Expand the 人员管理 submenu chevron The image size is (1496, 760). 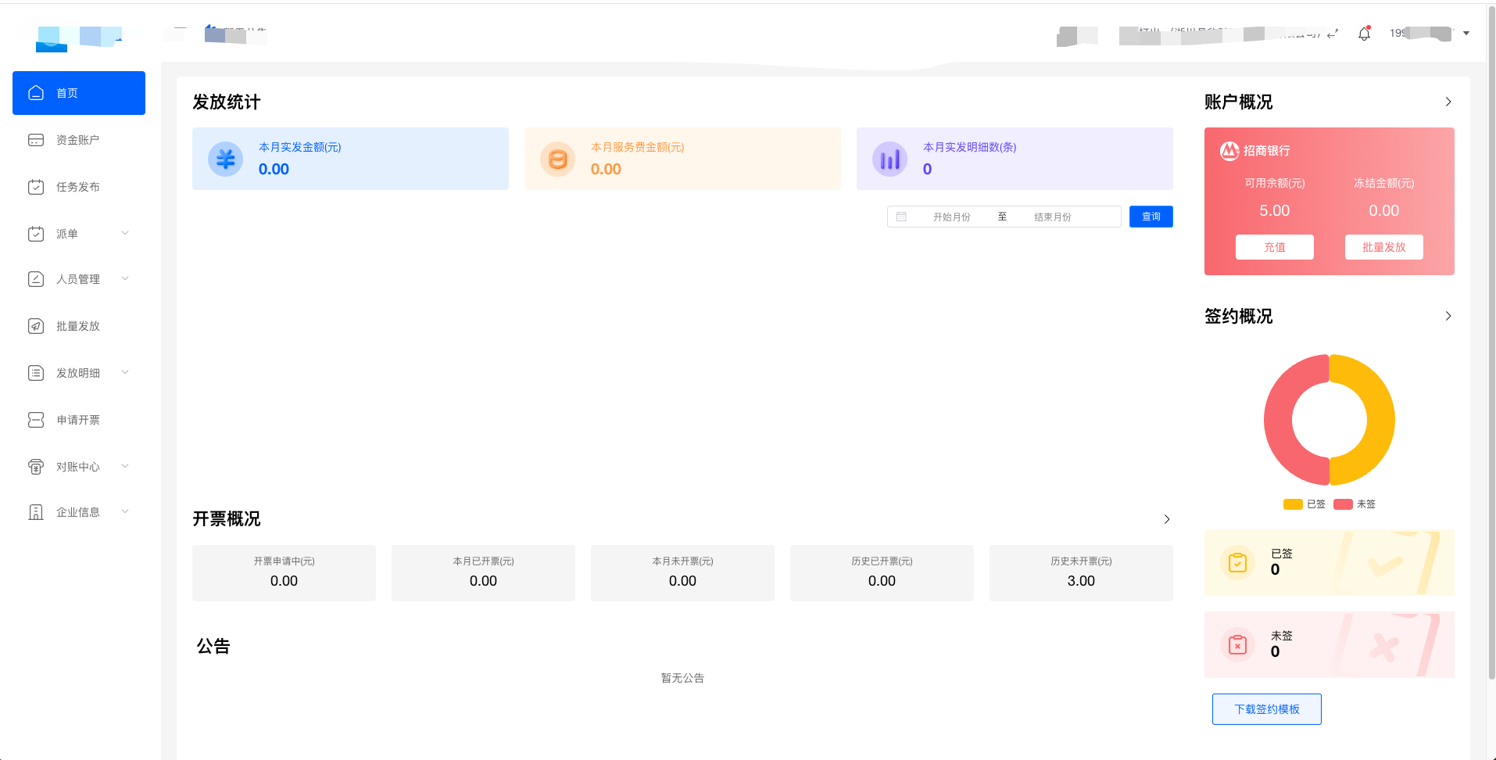[x=125, y=278]
